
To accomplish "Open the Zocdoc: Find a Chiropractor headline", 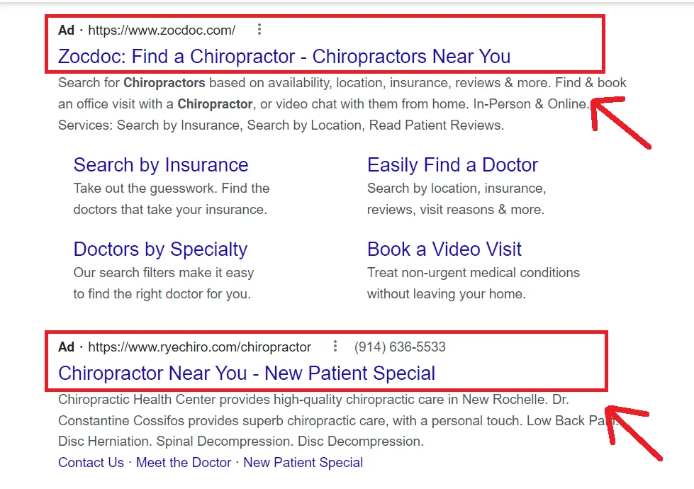I will click(x=284, y=56).
